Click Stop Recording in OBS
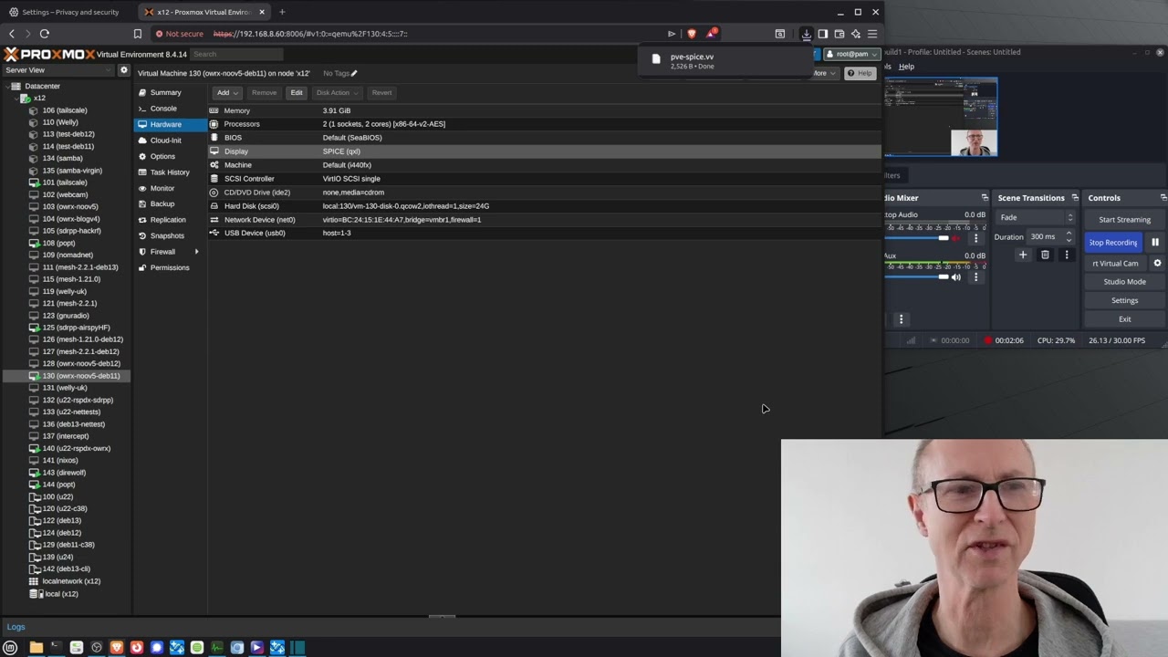The width and height of the screenshot is (1168, 657). tap(1112, 243)
